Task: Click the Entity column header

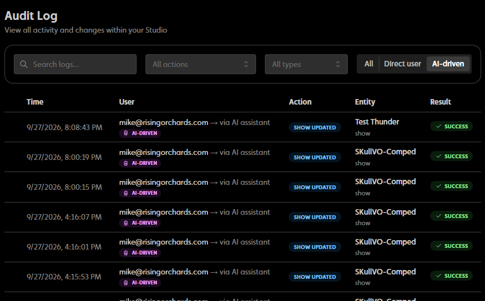Action: click(x=365, y=102)
